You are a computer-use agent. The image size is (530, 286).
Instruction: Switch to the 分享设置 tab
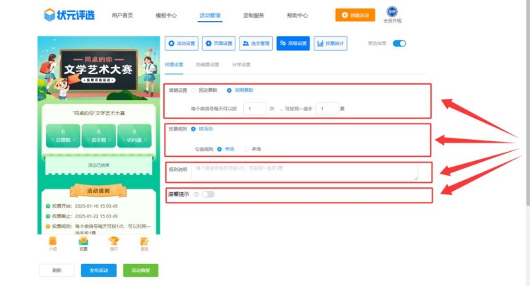tap(241, 64)
